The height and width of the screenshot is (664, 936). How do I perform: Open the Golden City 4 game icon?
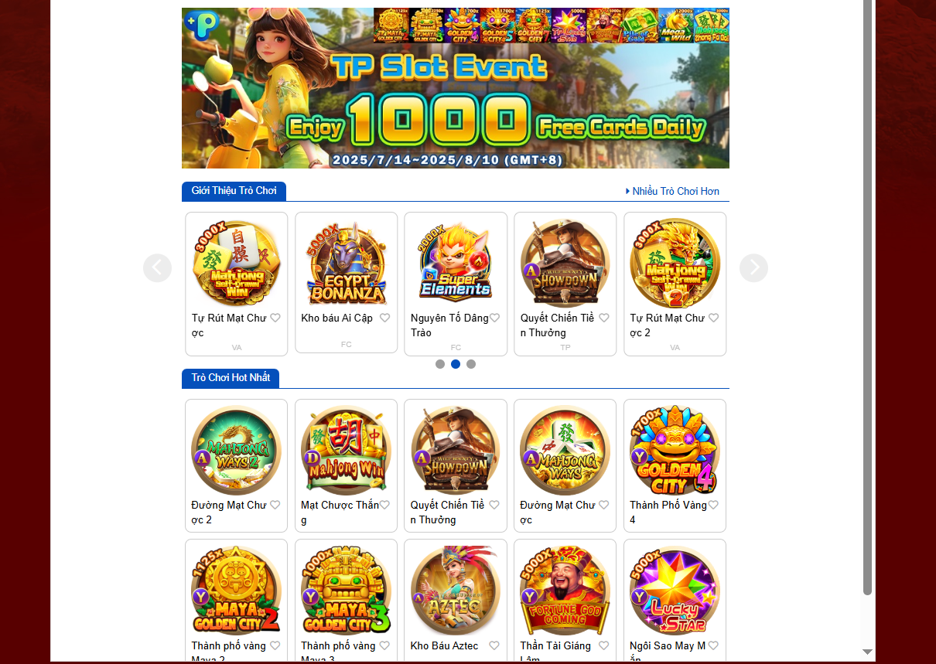coord(675,451)
